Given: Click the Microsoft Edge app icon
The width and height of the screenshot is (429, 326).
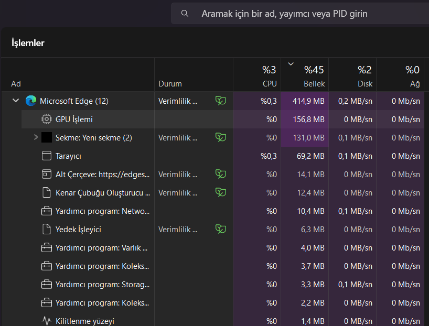Looking at the screenshot, I should (x=31, y=101).
